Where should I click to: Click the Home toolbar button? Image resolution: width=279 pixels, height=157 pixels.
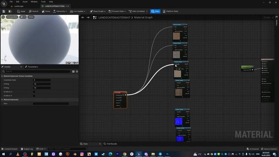(46, 11)
